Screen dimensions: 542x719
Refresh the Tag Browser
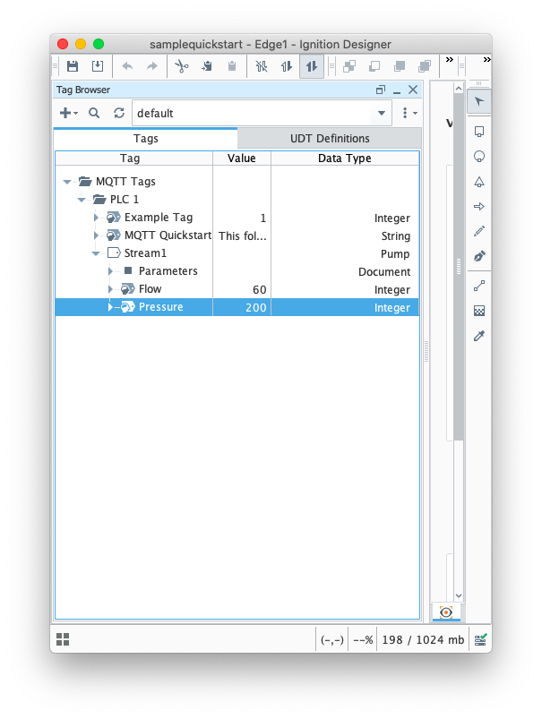click(119, 113)
